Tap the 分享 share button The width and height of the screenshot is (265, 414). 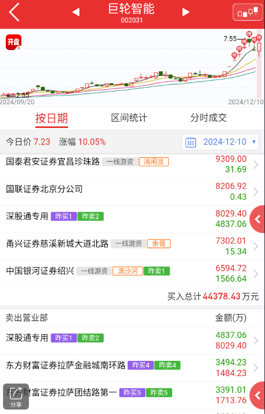tap(16, 396)
